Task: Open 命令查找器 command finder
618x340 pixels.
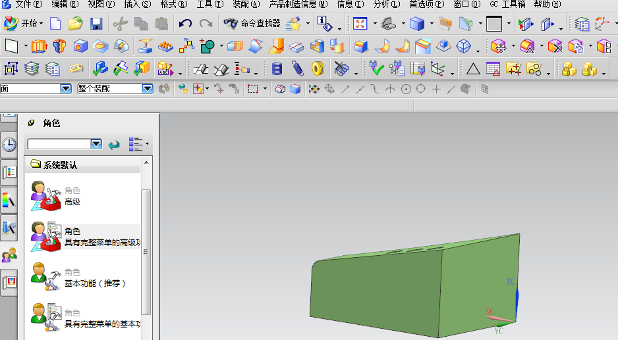Action: click(252, 24)
